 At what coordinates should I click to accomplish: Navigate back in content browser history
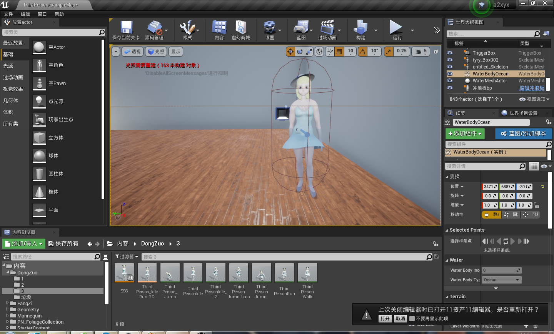(90, 244)
